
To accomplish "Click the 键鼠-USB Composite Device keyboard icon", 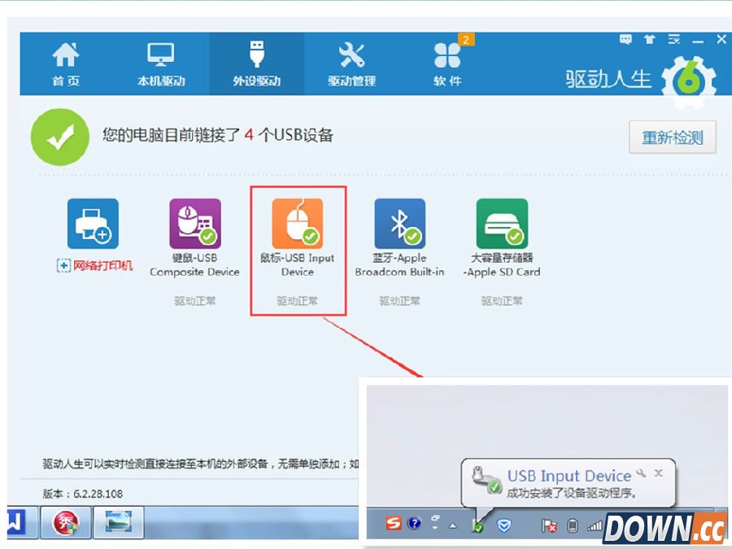I will [195, 220].
